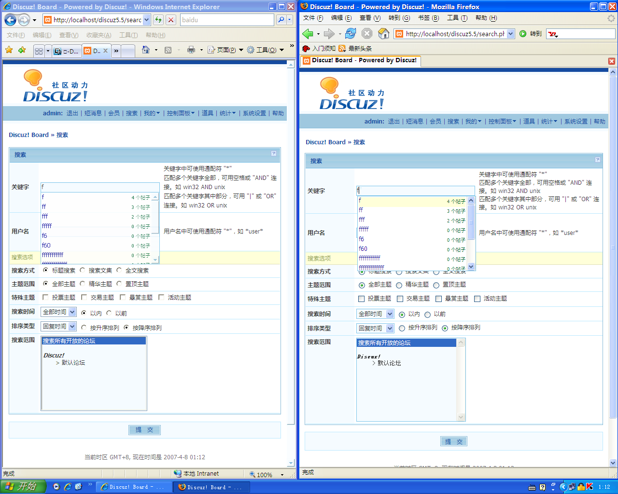
Task: Choose f60 suggestion in Internet Explorer autocomplete list
Action: [x=96, y=246]
